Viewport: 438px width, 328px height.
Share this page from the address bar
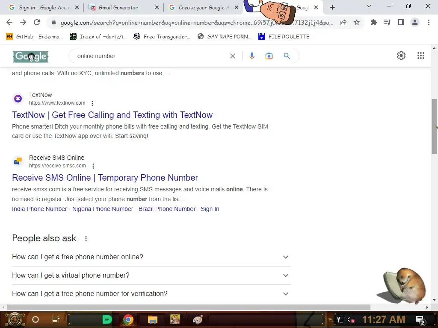343,23
